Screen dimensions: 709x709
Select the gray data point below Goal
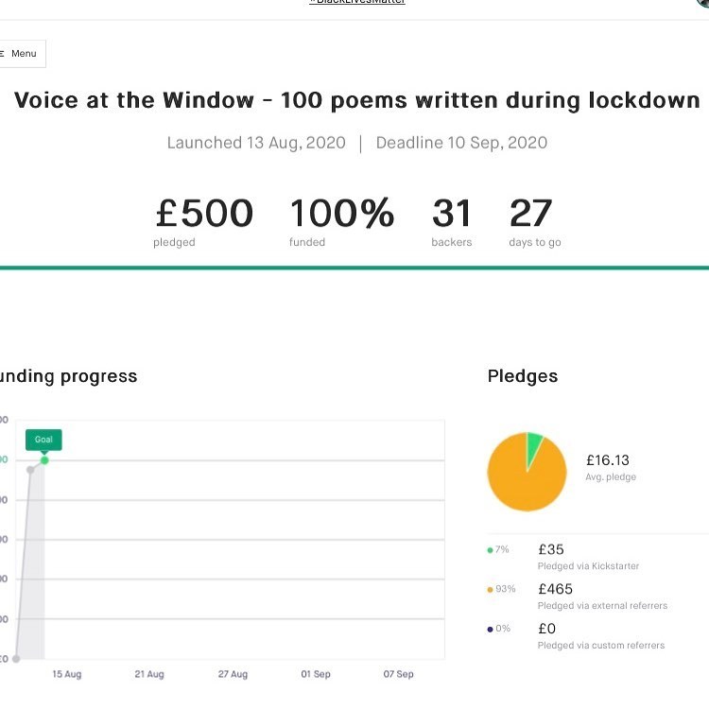click(30, 470)
